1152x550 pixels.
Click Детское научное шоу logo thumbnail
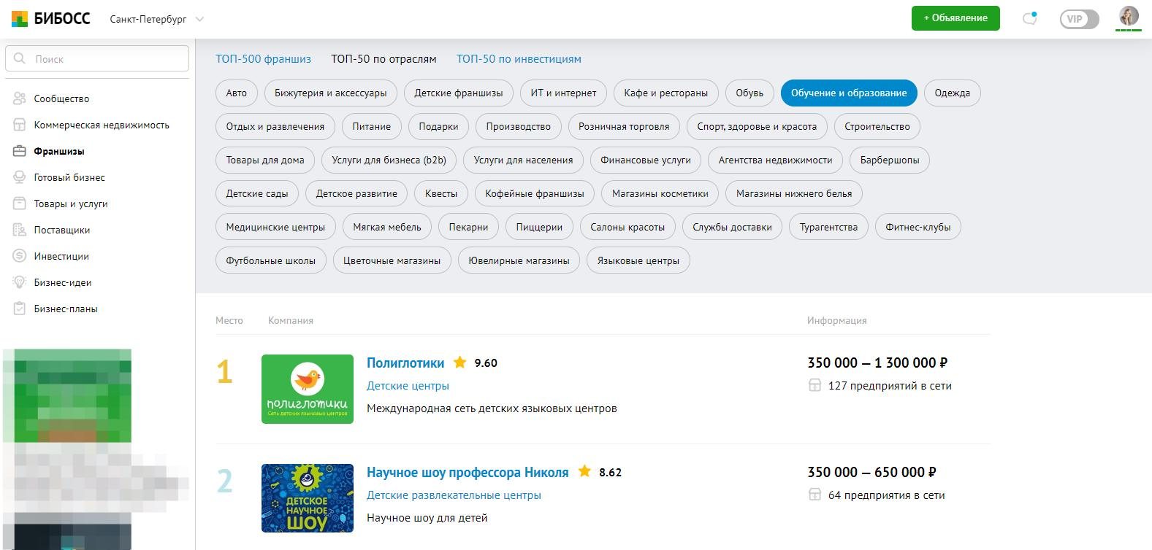click(x=308, y=498)
